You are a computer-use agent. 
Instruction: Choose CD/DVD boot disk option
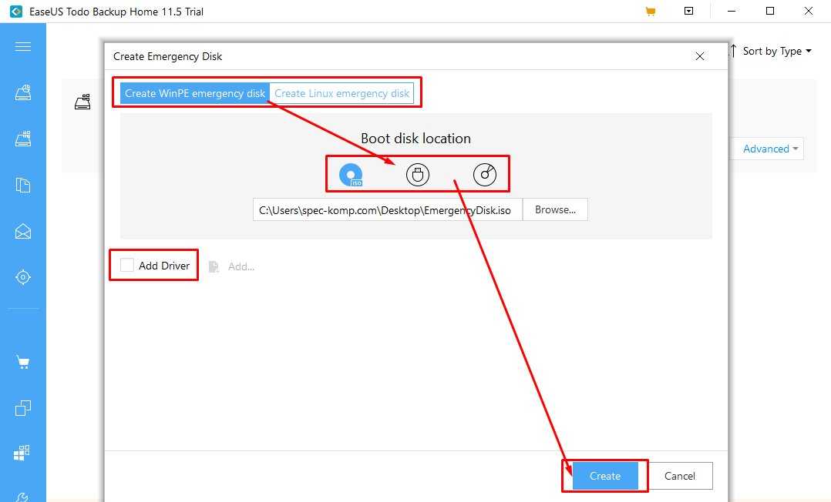(484, 176)
